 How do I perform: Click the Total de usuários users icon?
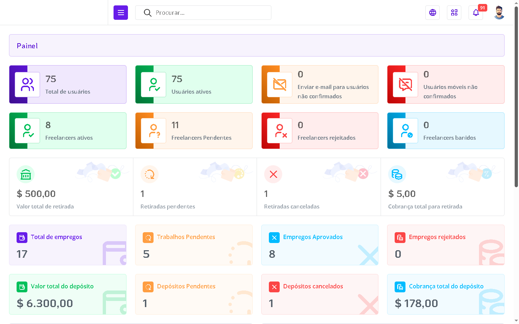(x=27, y=85)
